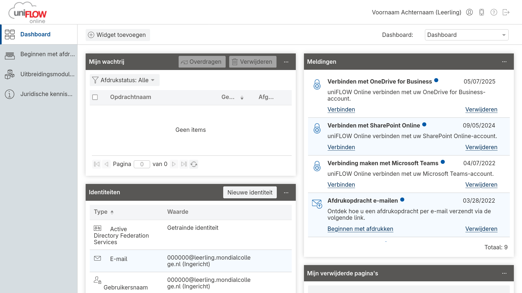Click the Nieuwe identiteit button
The image size is (522, 293).
[x=250, y=192]
